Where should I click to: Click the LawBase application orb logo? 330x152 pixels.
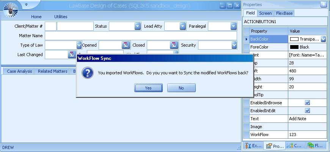[11, 9]
